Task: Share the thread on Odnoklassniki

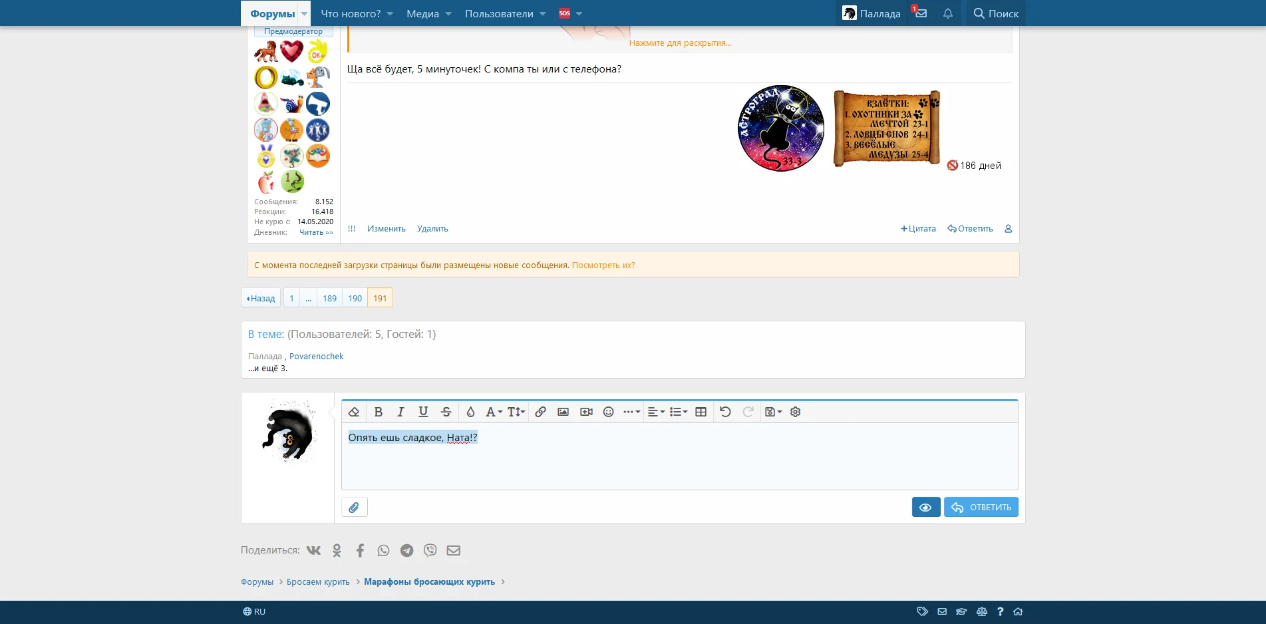Action: pyautogui.click(x=337, y=550)
